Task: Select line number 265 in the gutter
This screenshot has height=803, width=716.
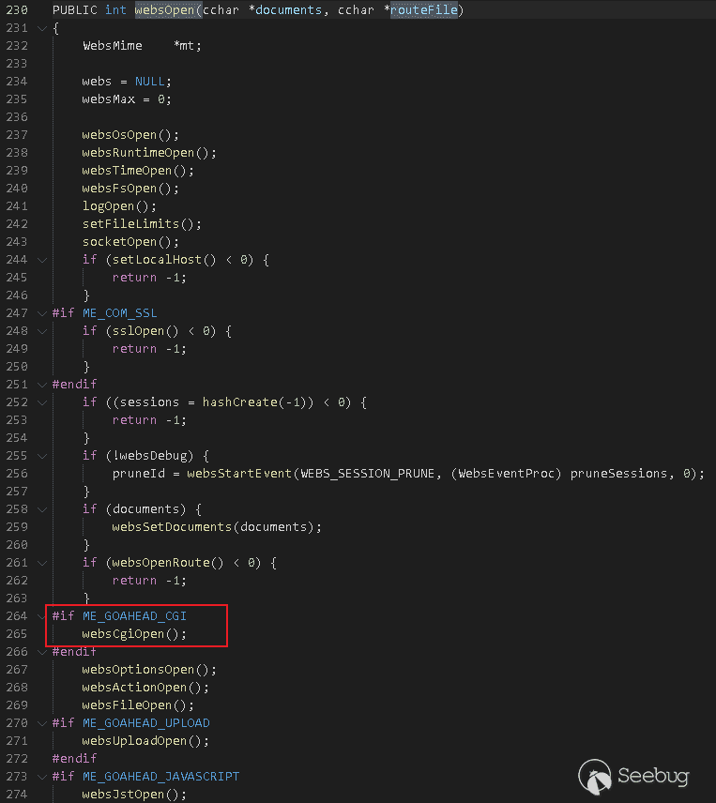Action: point(17,634)
